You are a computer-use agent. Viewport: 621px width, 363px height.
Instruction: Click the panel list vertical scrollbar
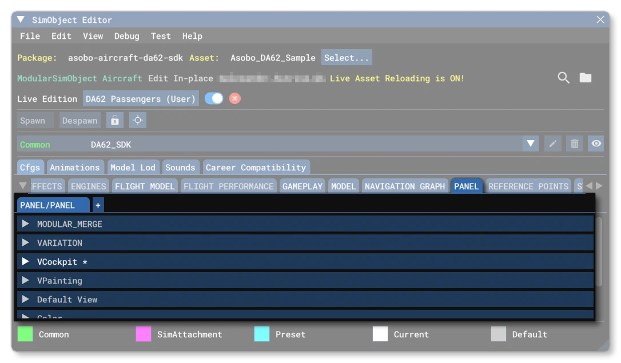point(599,251)
